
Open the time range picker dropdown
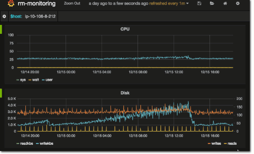coord(139,3)
